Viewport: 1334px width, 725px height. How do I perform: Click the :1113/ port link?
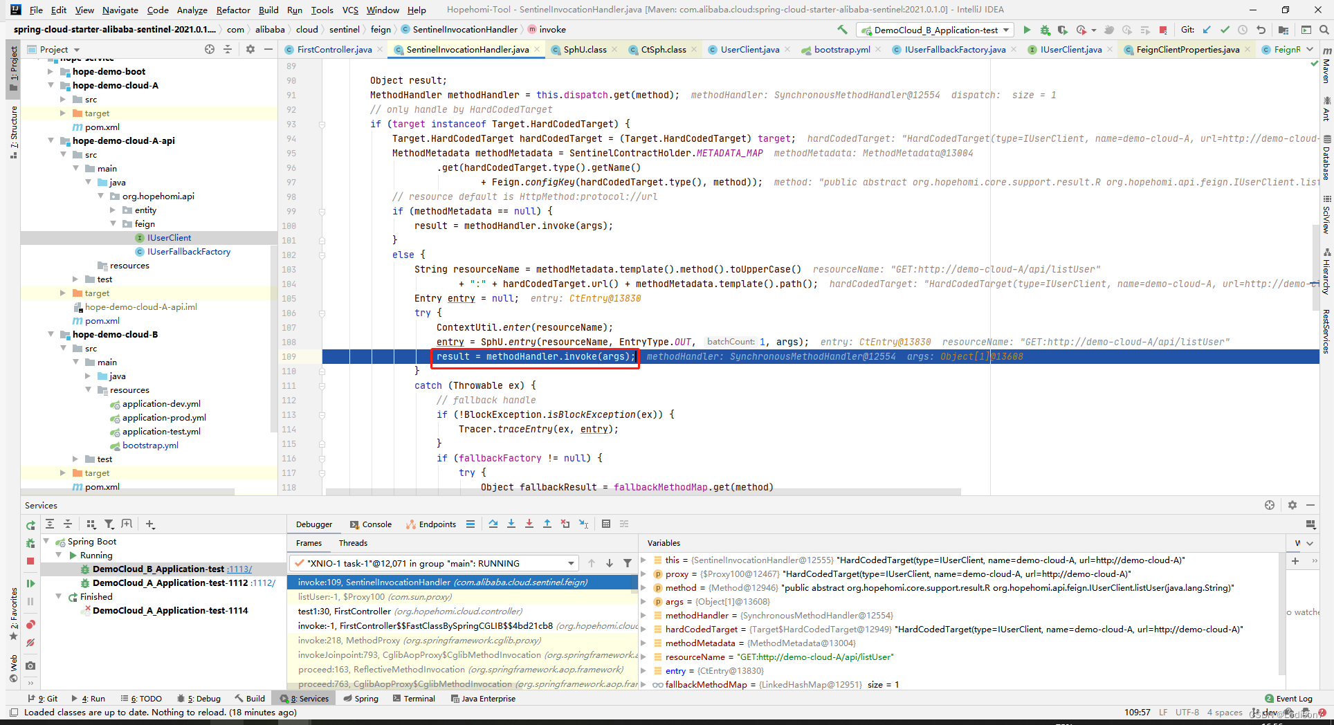point(239,569)
